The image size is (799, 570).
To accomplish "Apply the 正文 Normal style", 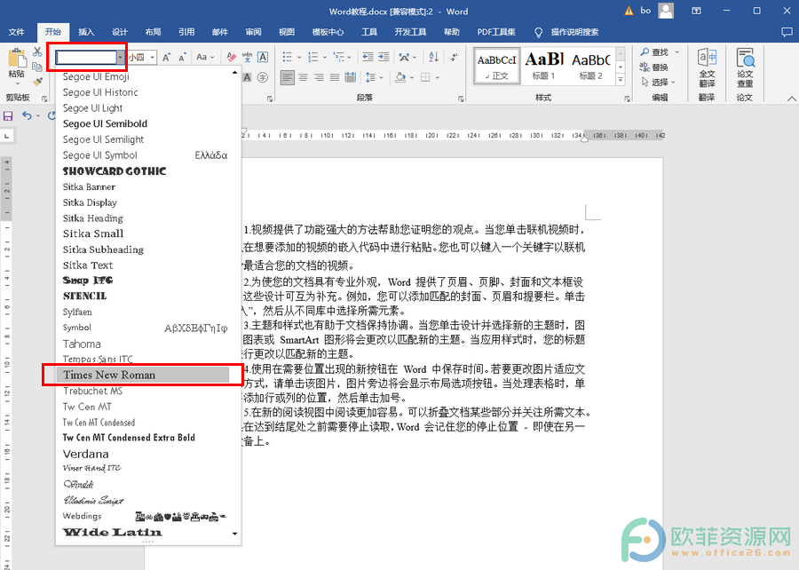I will pos(497,65).
